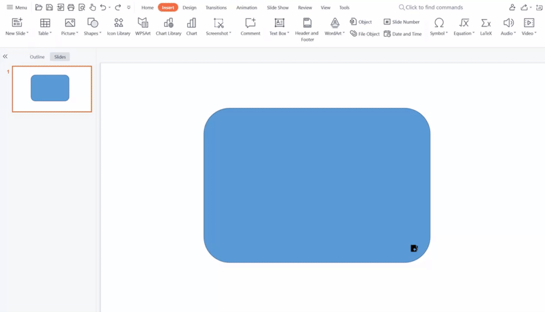Select the blue rounded rectangle shape

click(317, 185)
